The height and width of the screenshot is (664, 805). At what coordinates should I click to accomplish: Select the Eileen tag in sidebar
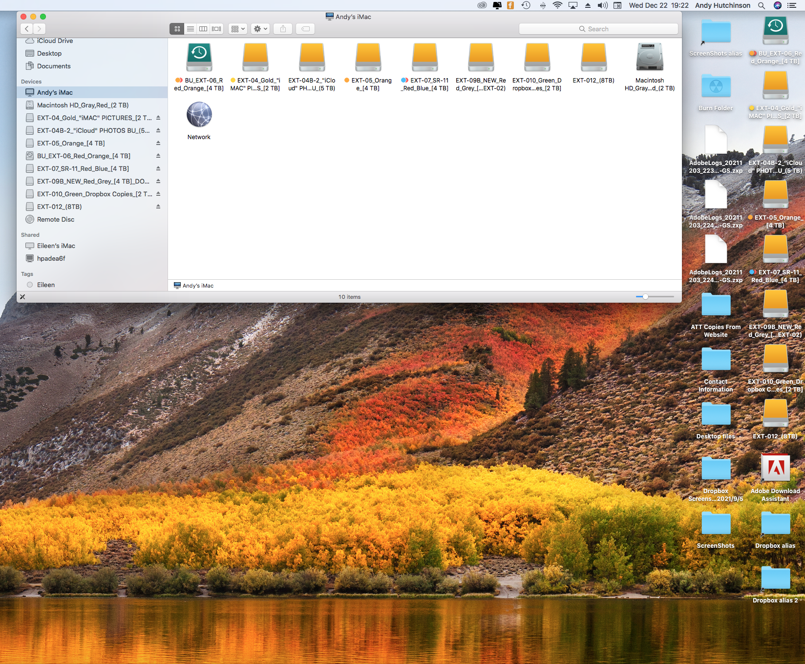point(92,285)
